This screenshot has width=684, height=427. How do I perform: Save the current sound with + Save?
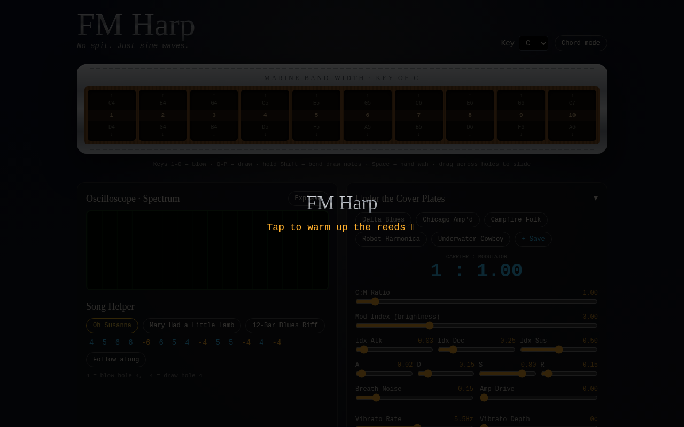coord(533,239)
